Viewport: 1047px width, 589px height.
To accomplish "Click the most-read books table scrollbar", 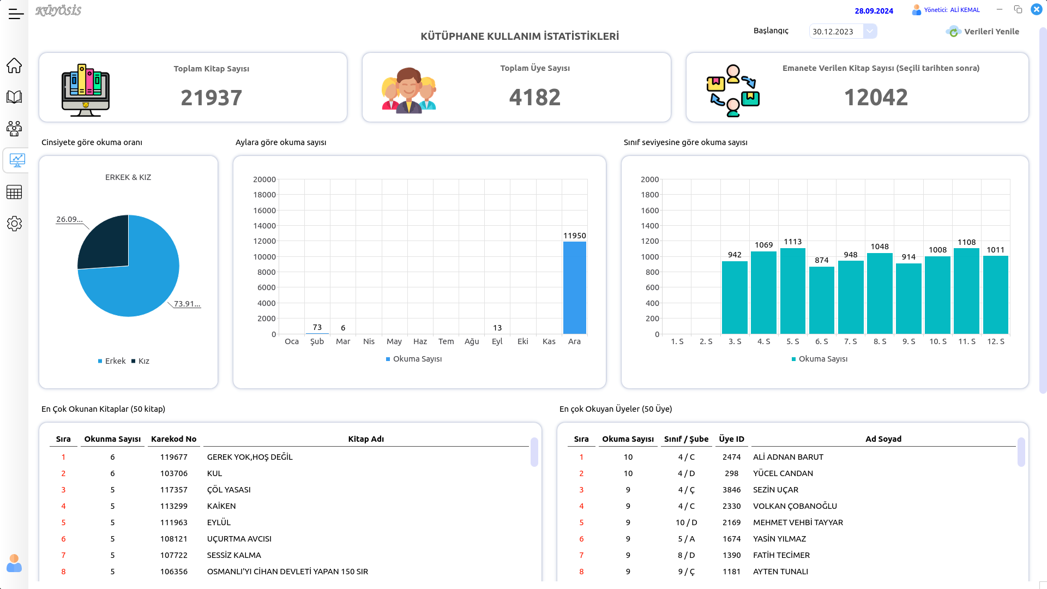I will (x=534, y=453).
